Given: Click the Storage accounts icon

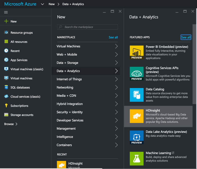Looking at the screenshot, I should tap(6, 115).
